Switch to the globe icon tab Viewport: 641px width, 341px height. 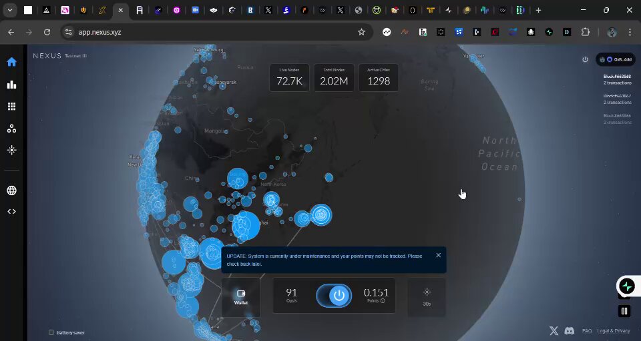[x=359, y=11]
